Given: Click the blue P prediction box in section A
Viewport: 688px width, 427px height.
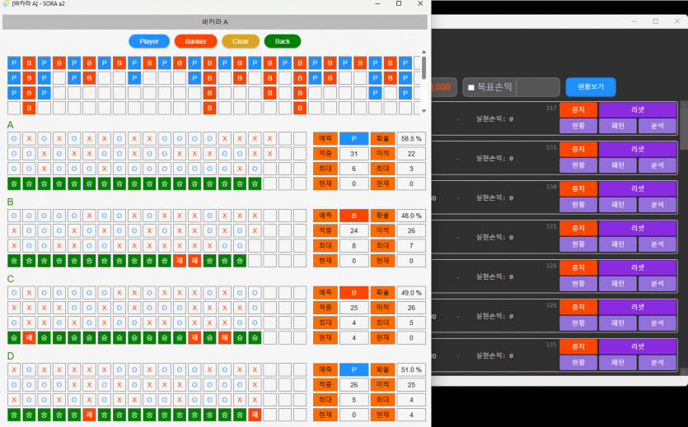Looking at the screenshot, I should 353,138.
